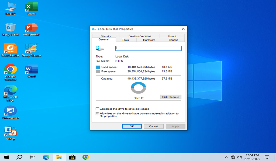Uncheck the allow files indexed option
The width and height of the screenshot is (276, 161).
tap(97, 114)
